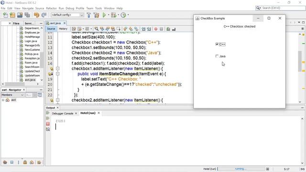Open the Tools menu
The height and width of the screenshot is (172, 306).
98,9
